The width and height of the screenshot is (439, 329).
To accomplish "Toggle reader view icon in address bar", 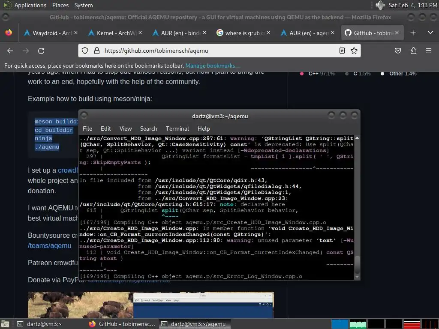I will click(x=342, y=51).
